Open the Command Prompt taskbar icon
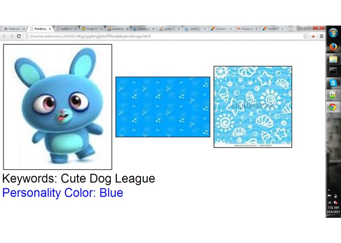Screen dimensions: 341x243 (333, 71)
